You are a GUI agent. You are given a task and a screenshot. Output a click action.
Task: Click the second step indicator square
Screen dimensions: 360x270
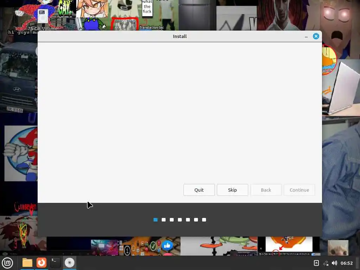click(163, 220)
